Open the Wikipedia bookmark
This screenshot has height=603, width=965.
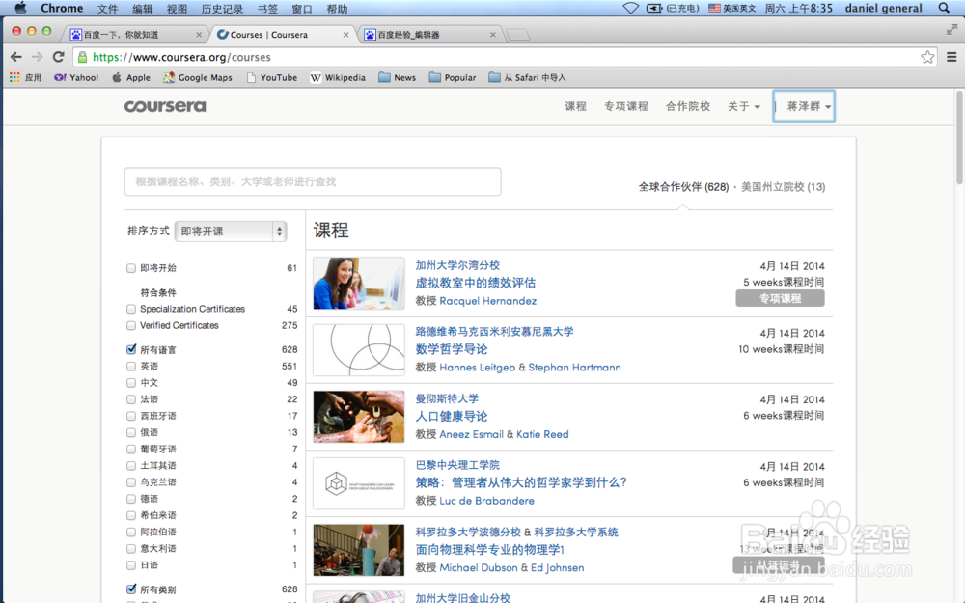click(338, 77)
